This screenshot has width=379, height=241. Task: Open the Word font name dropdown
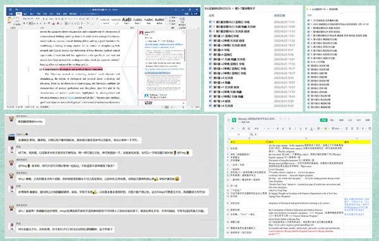click(30, 18)
